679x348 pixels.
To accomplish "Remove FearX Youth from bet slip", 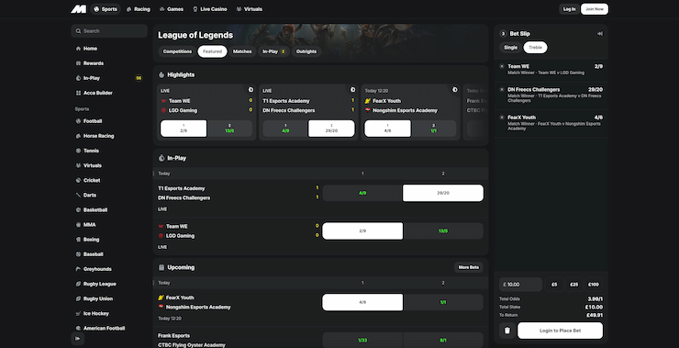I will click(x=502, y=117).
